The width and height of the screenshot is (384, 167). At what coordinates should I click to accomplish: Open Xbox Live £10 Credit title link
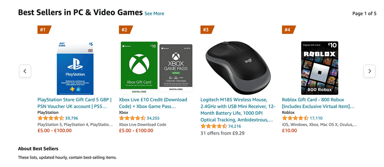click(x=153, y=103)
